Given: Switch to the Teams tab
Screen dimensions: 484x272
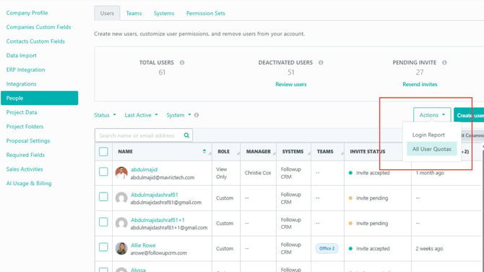Looking at the screenshot, I should click(134, 13).
